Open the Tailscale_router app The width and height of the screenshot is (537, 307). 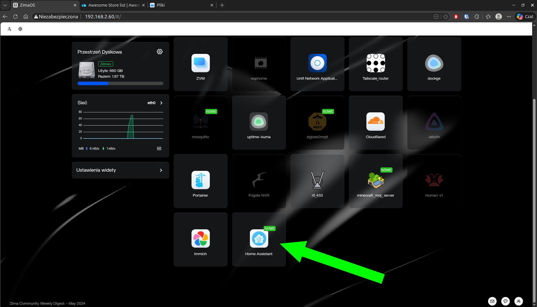[x=376, y=63]
